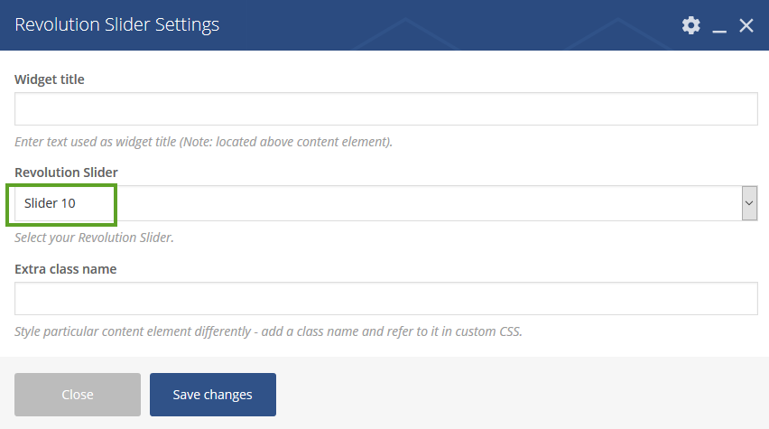Click the empty blue header bar area
The height and width of the screenshot is (429, 769).
click(x=451, y=25)
